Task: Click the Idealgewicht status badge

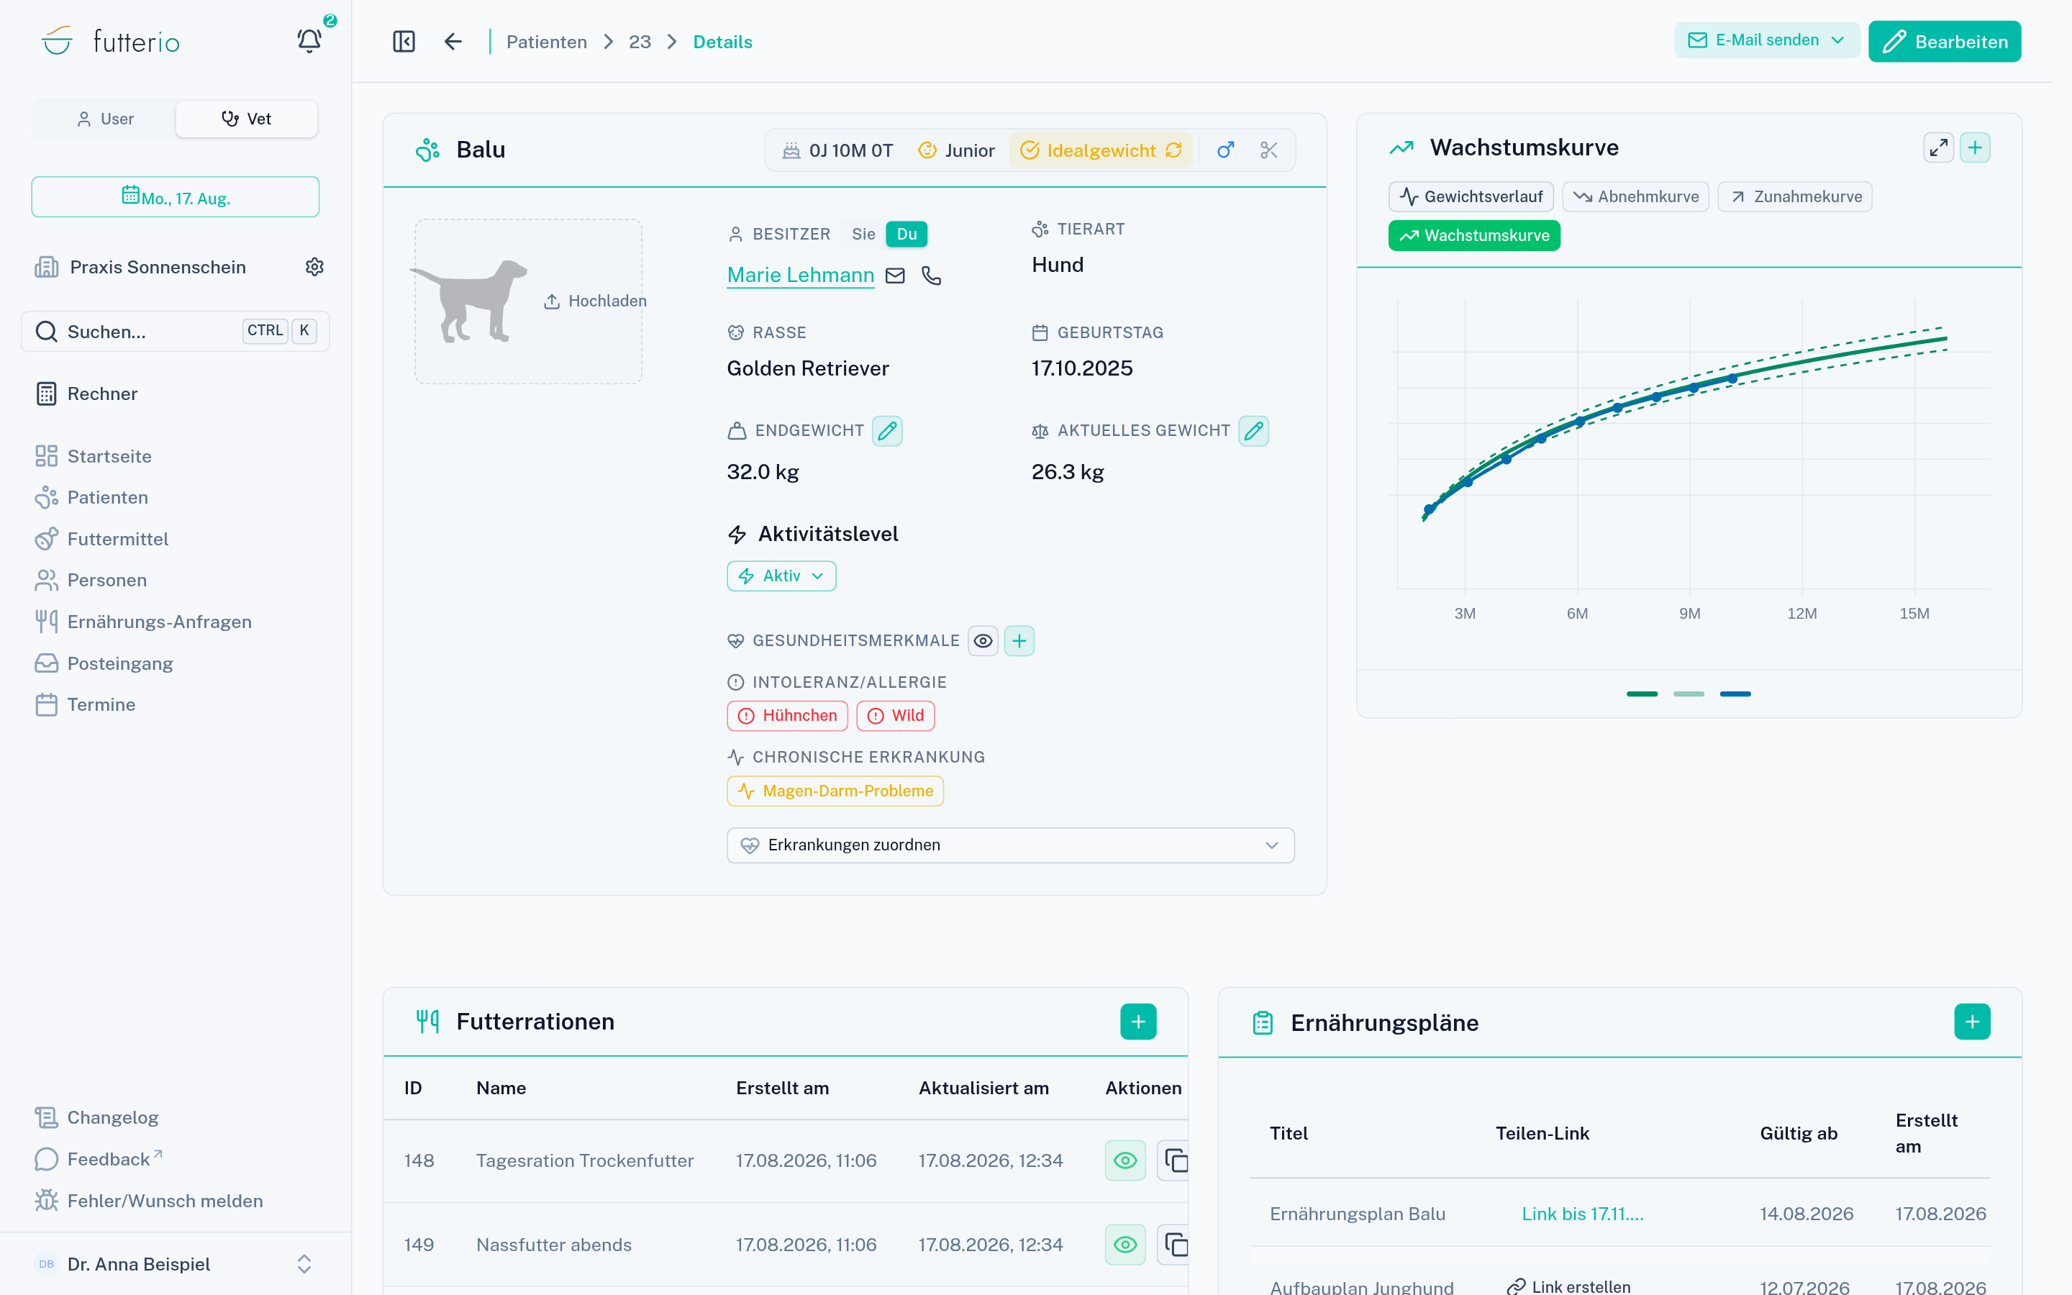Action: (x=1100, y=150)
